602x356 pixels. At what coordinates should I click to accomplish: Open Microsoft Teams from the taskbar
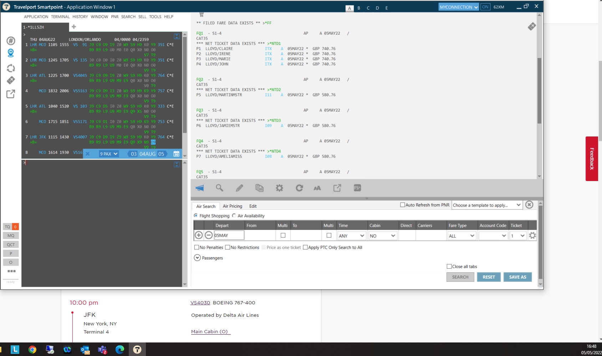pos(102,350)
